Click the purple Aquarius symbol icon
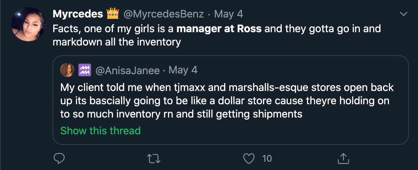The image size is (418, 170). click(84, 70)
